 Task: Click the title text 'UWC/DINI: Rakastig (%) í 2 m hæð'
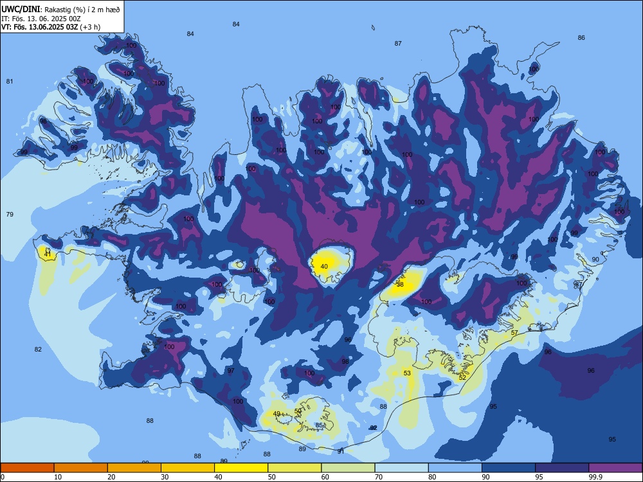tap(60, 9)
